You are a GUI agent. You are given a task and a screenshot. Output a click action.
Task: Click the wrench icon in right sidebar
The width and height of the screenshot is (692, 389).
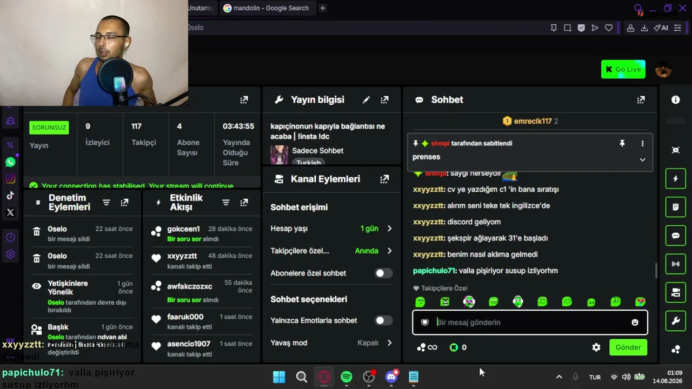675,321
